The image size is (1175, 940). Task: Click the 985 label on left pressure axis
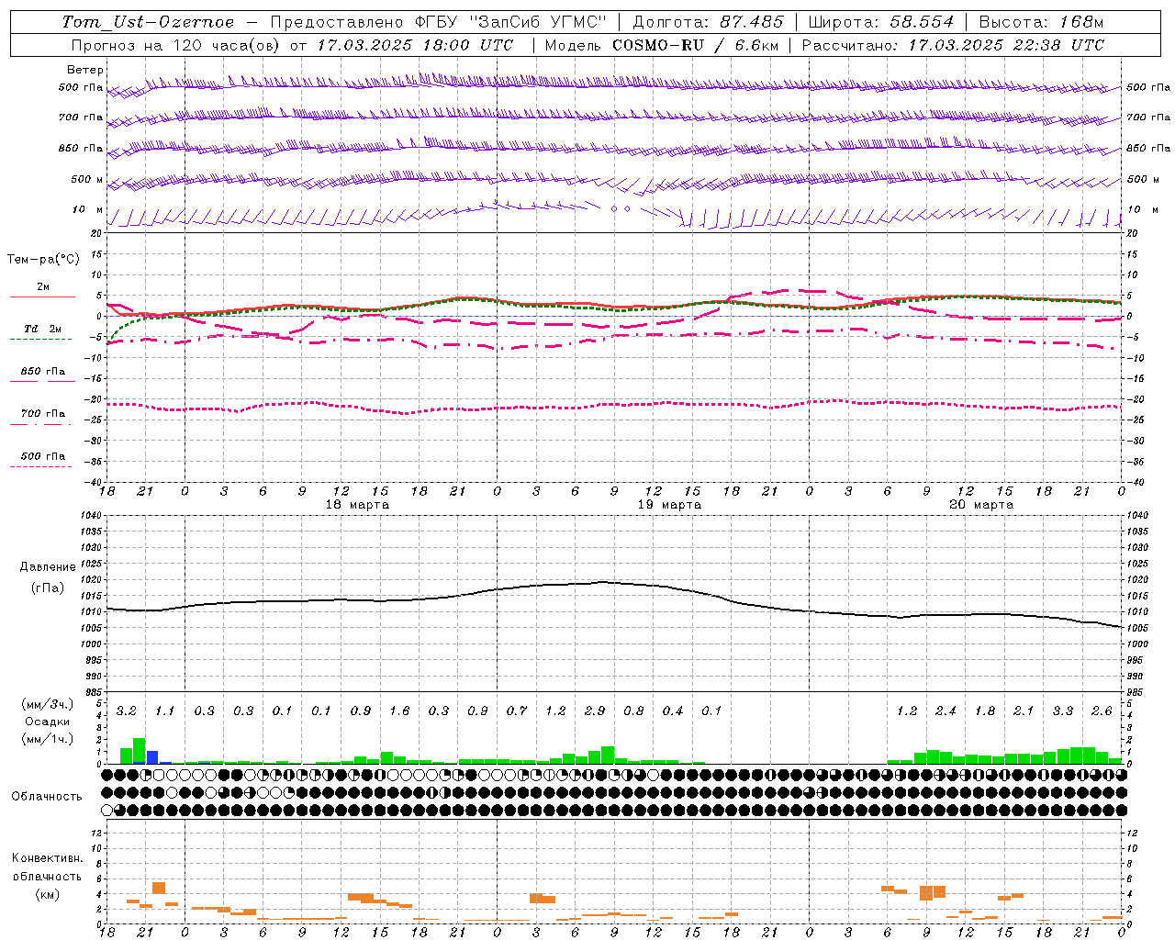pos(94,692)
